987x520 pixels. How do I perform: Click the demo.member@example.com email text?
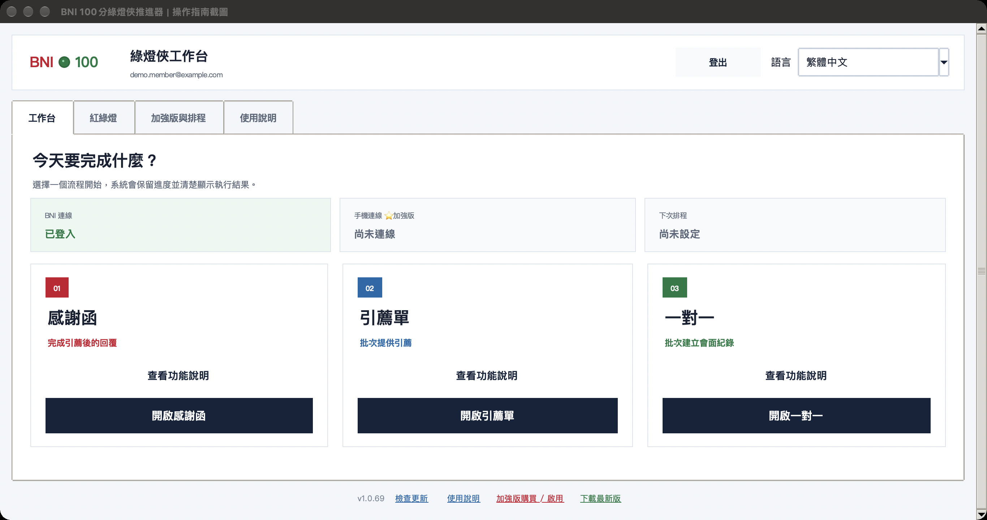[x=176, y=75]
